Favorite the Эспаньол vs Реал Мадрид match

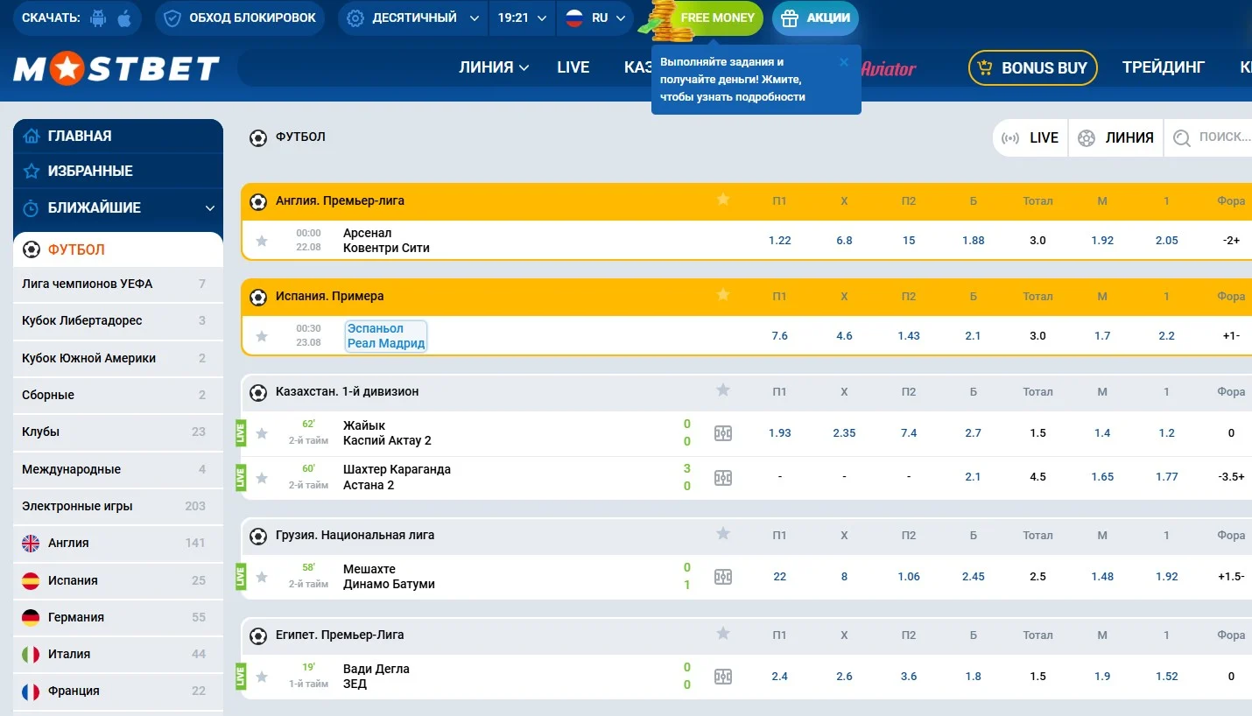pos(262,336)
